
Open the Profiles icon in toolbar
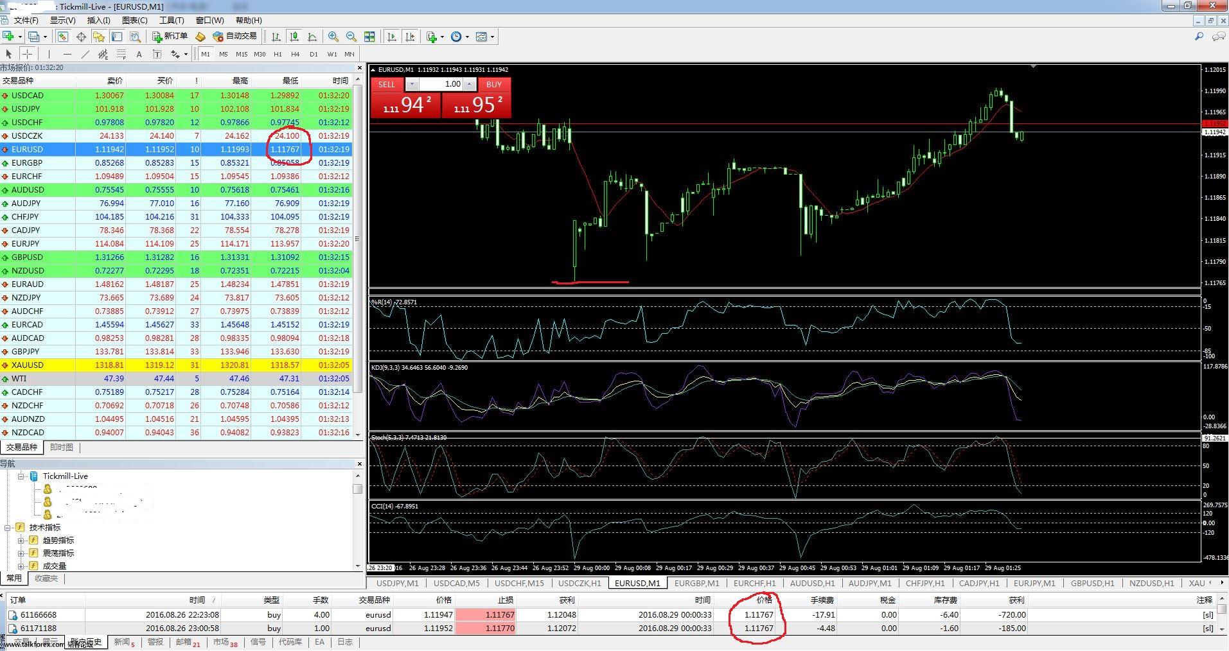(x=33, y=37)
